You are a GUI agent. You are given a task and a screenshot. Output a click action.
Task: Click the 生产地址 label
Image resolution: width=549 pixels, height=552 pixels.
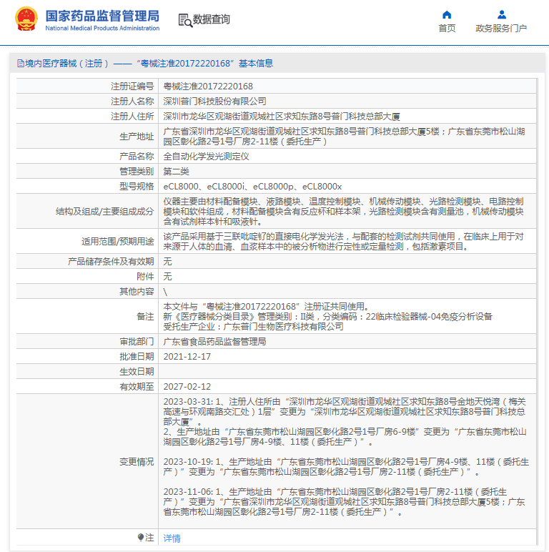tap(137, 137)
